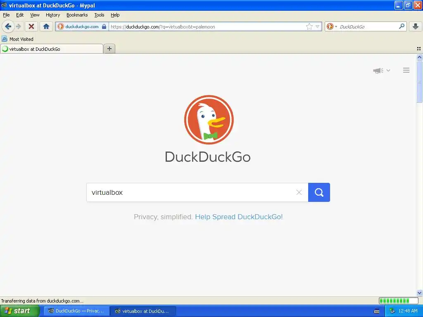Open a new tab with the plus button
Viewport: 423px width, 317px height.
[109, 49]
